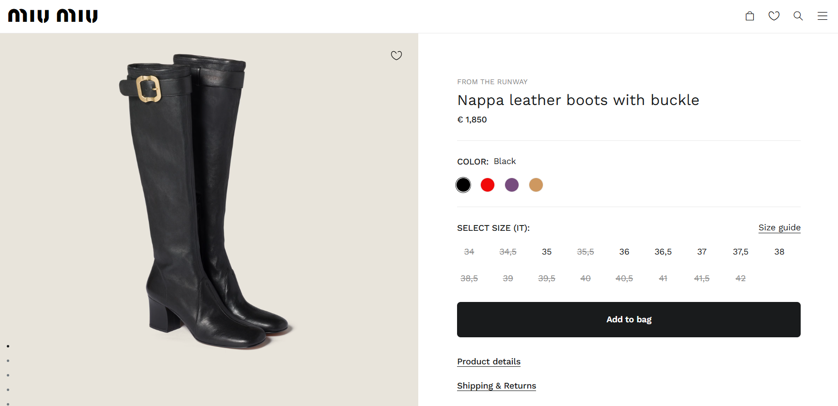Click the search magnifier icon

(x=798, y=16)
